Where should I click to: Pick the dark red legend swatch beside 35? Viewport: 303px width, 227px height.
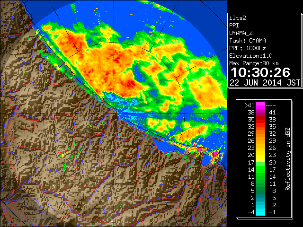(x=260, y=118)
